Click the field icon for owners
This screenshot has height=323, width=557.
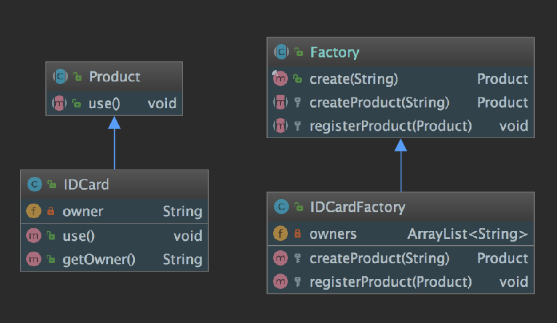point(281,234)
